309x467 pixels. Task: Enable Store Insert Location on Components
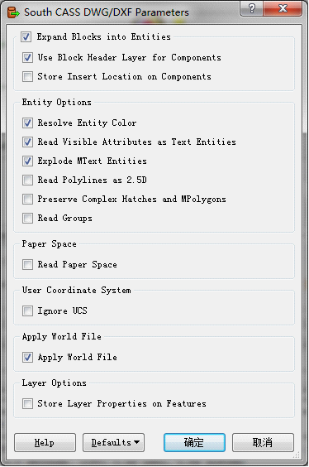[27, 76]
